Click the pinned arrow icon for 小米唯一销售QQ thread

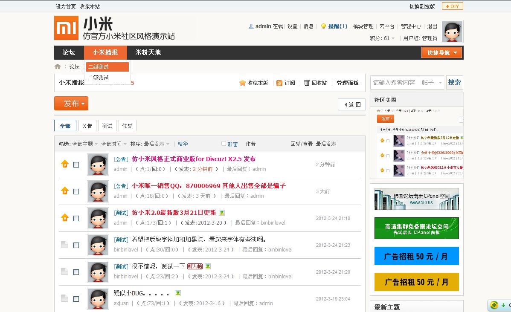(x=65, y=191)
